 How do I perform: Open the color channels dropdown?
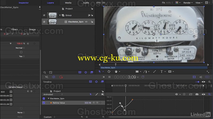[178, 3]
